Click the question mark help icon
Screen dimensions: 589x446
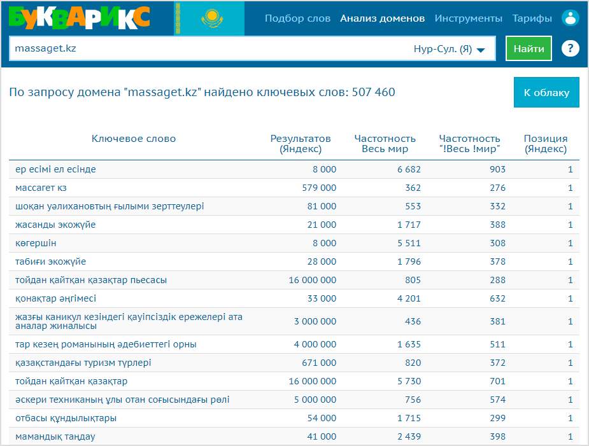click(x=571, y=48)
